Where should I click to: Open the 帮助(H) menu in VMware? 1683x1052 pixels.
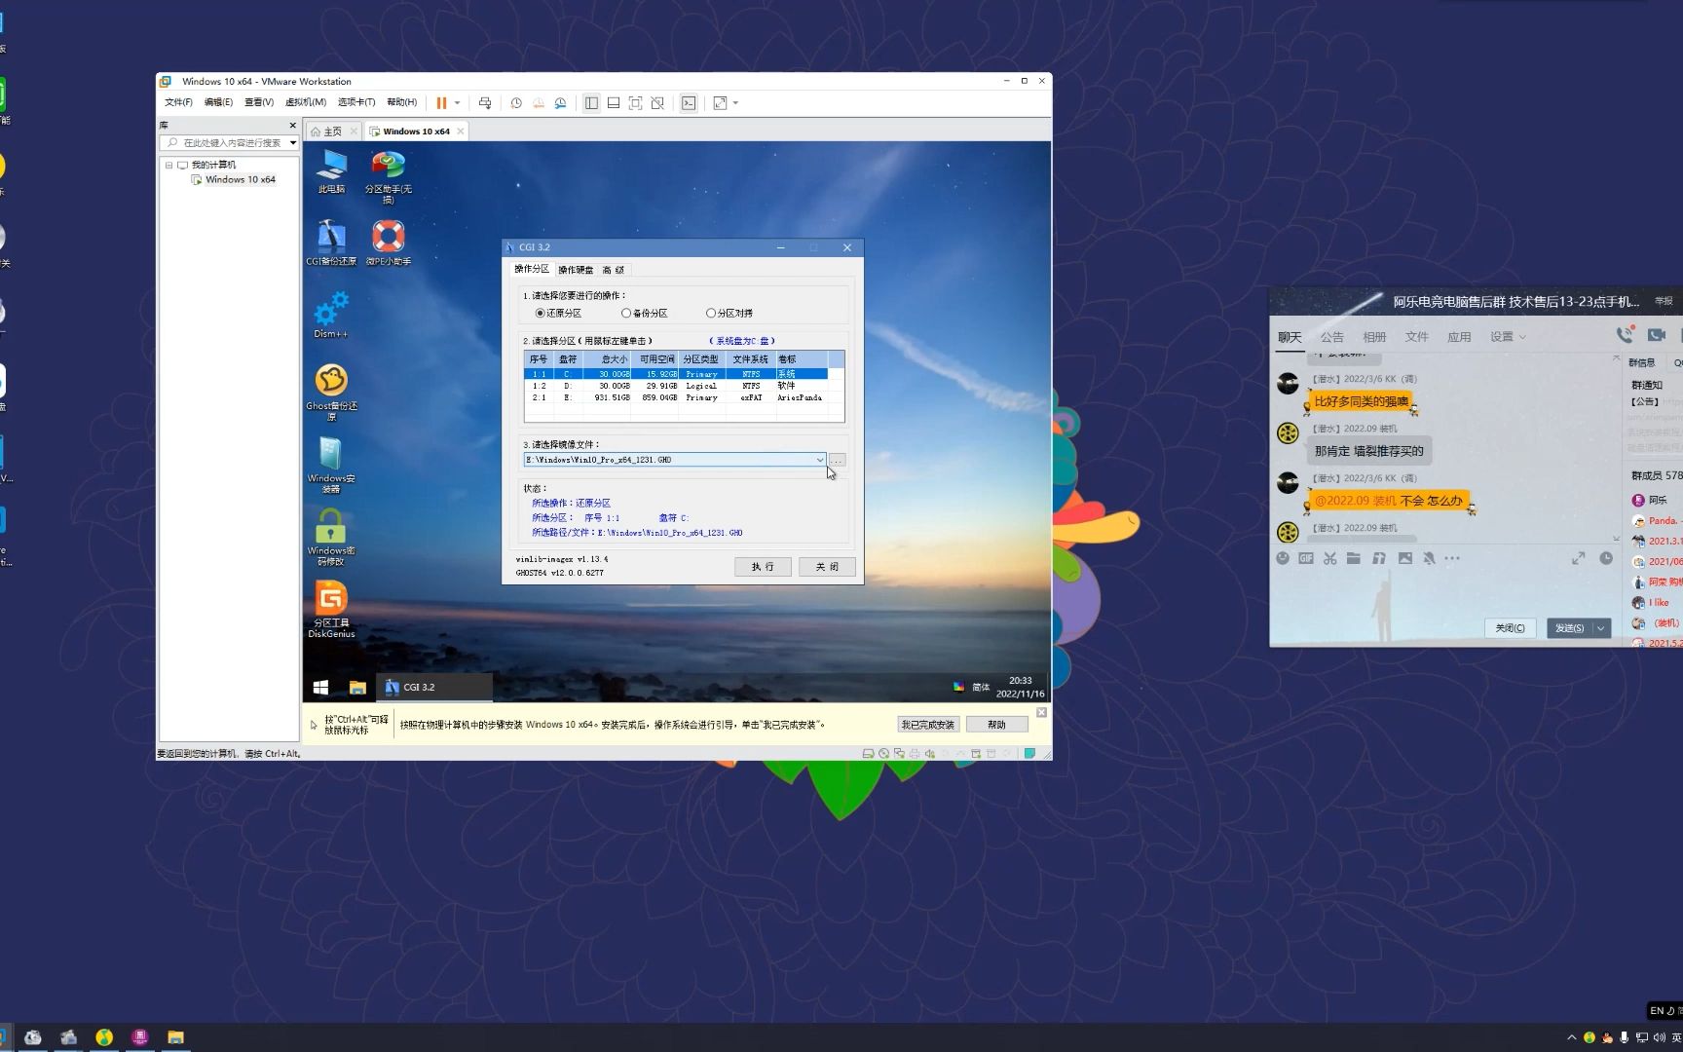401,102
